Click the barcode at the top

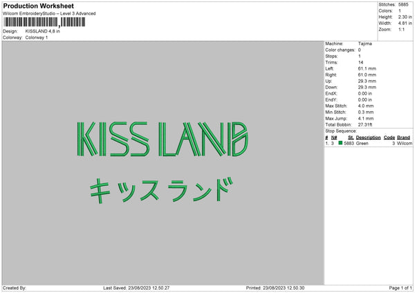coord(44,22)
